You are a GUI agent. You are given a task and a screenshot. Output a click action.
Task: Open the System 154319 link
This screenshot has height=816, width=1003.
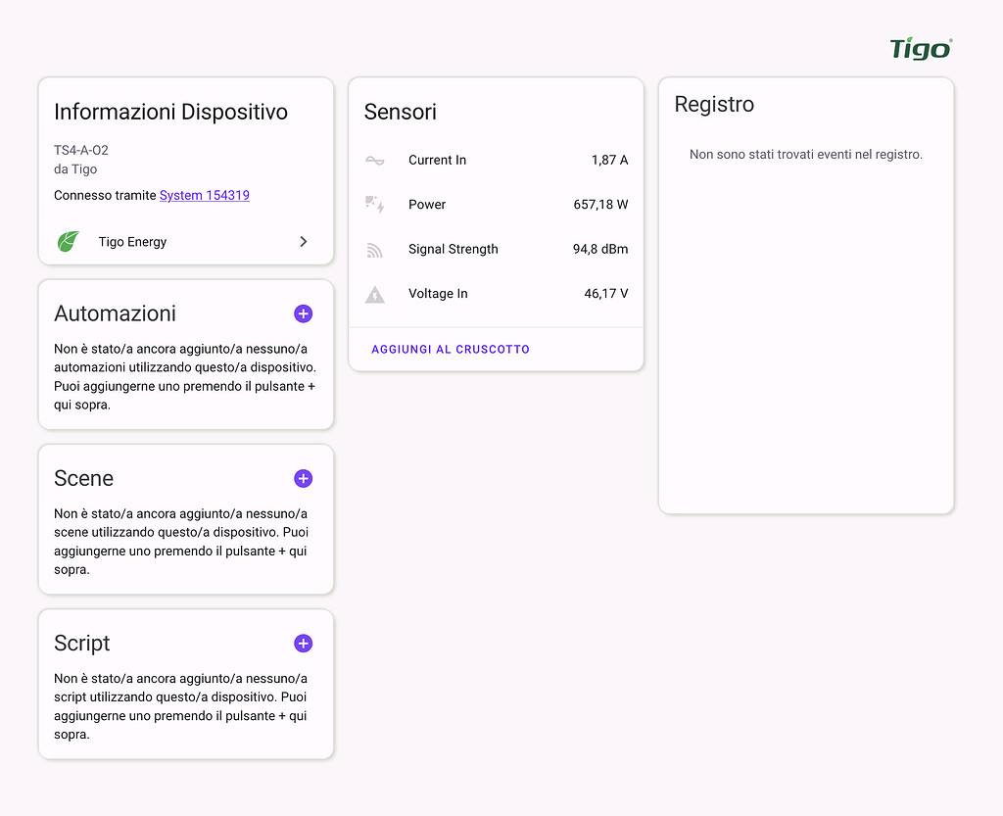click(x=204, y=195)
